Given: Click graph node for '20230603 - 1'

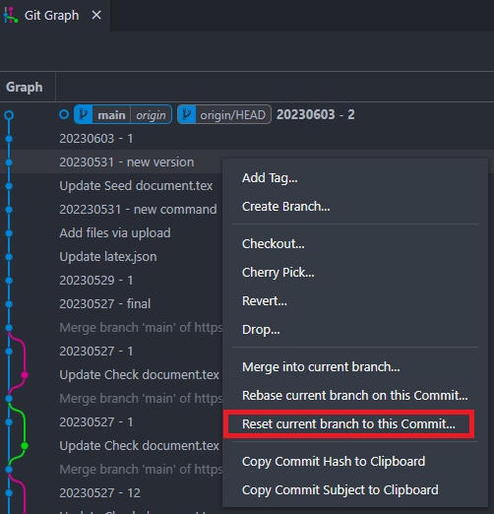Looking at the screenshot, I should point(9,139).
